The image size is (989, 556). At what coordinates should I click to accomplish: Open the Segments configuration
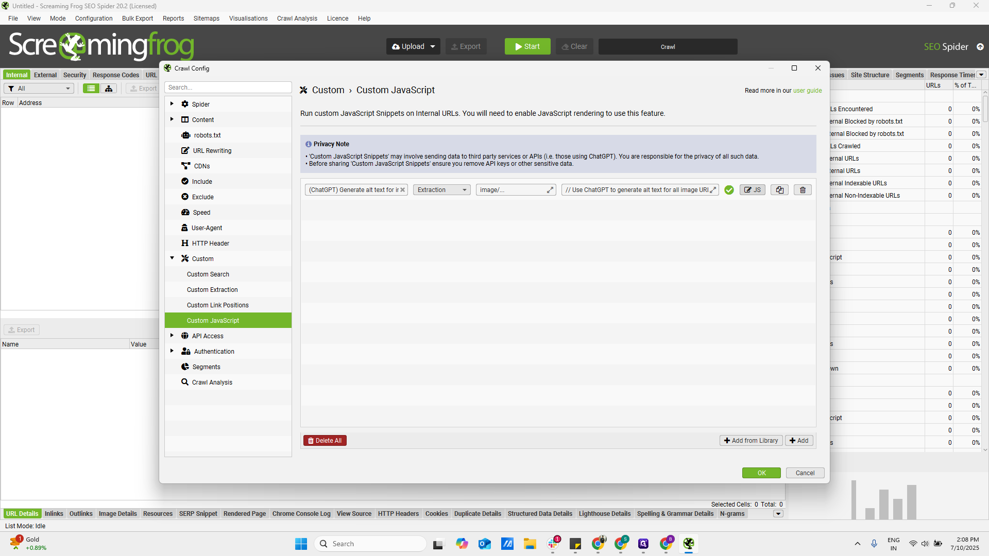pos(207,367)
